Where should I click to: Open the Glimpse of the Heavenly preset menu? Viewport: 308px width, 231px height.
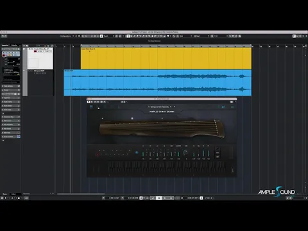coord(160,107)
